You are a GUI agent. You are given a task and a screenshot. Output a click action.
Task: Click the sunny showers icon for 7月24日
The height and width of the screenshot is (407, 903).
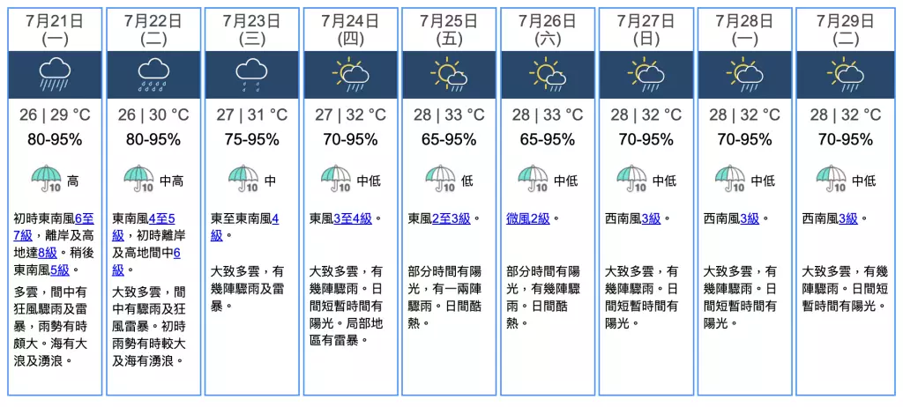(x=350, y=74)
